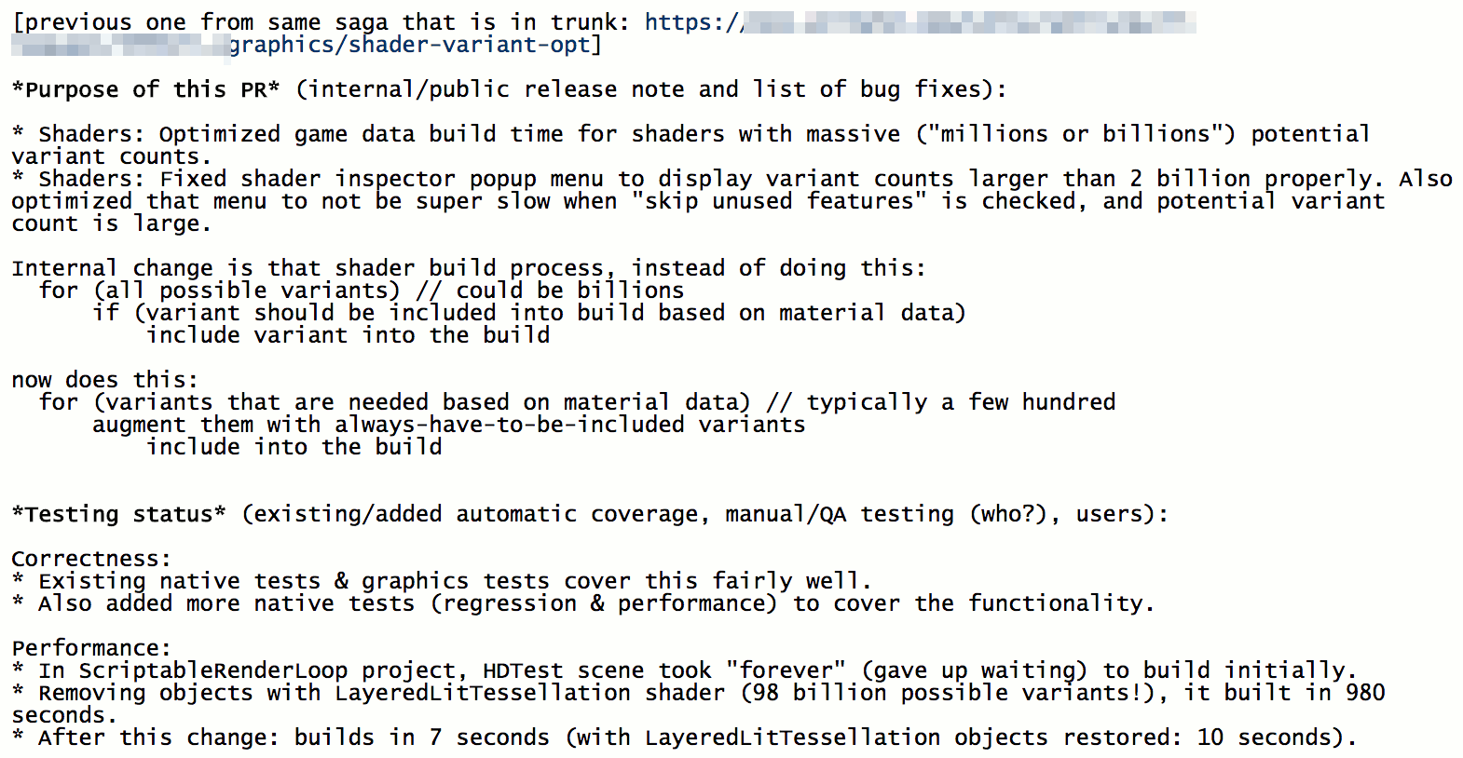Click the 'include variant into the build' line

pos(348,335)
